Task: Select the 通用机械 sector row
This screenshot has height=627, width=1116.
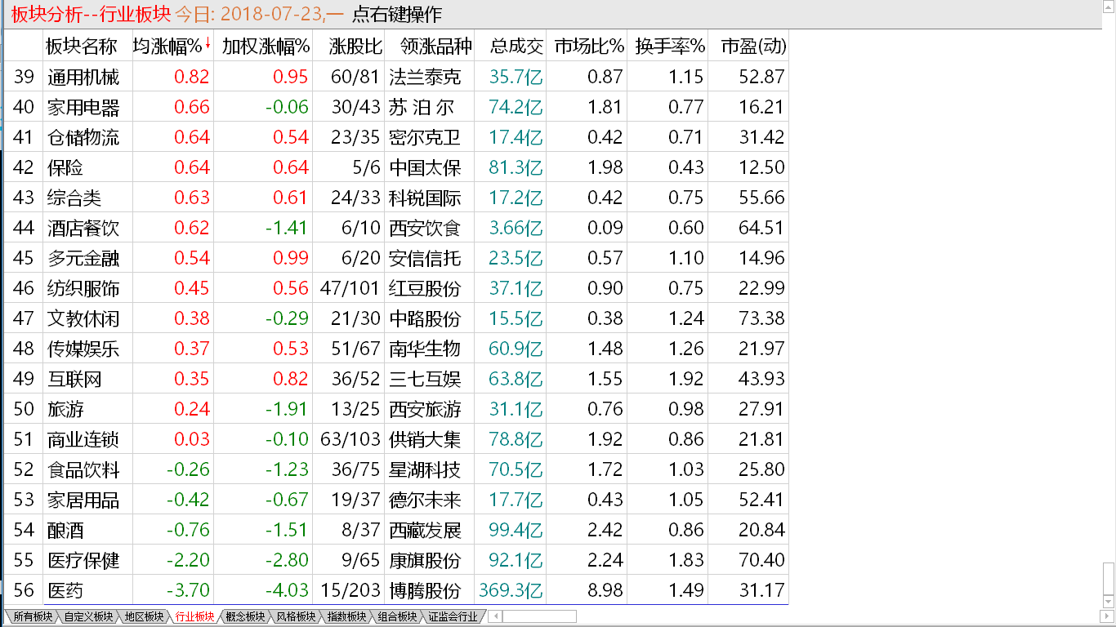Action: click(x=396, y=77)
